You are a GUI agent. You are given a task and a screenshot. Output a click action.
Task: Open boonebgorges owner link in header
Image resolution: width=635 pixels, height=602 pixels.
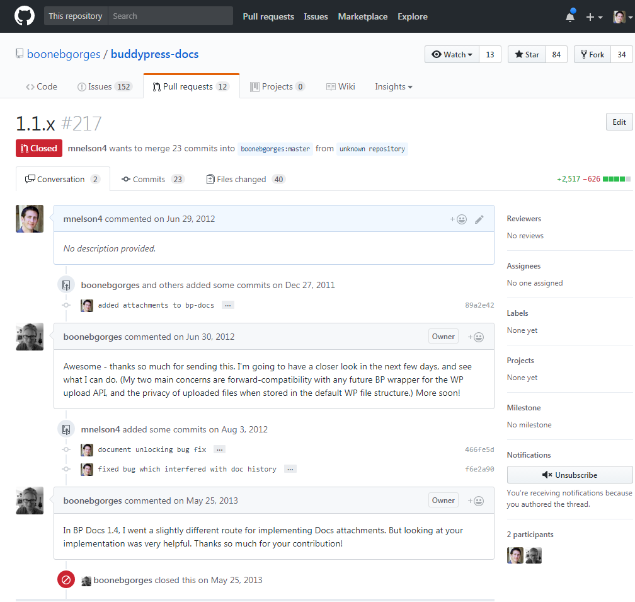(x=64, y=54)
